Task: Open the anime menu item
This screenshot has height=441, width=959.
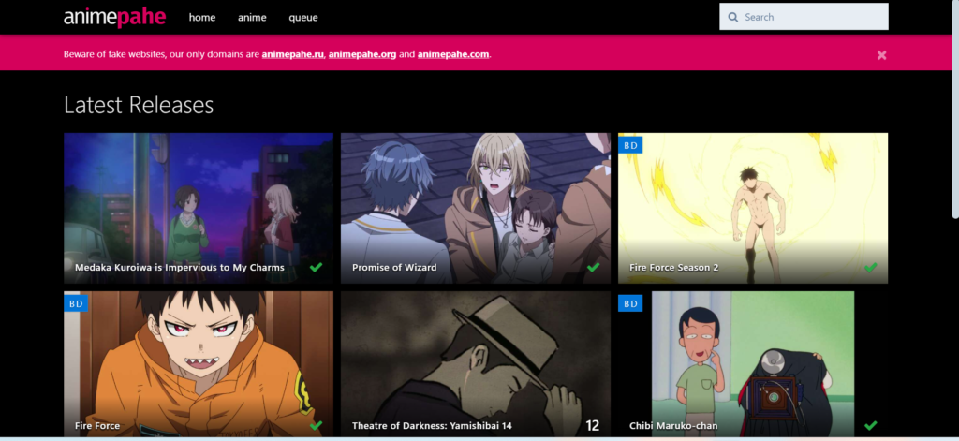Action: (x=252, y=17)
